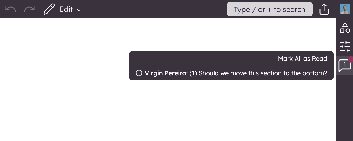Click empty area of the right sidebar
Viewport: 353px width, 141px height.
coord(344,109)
